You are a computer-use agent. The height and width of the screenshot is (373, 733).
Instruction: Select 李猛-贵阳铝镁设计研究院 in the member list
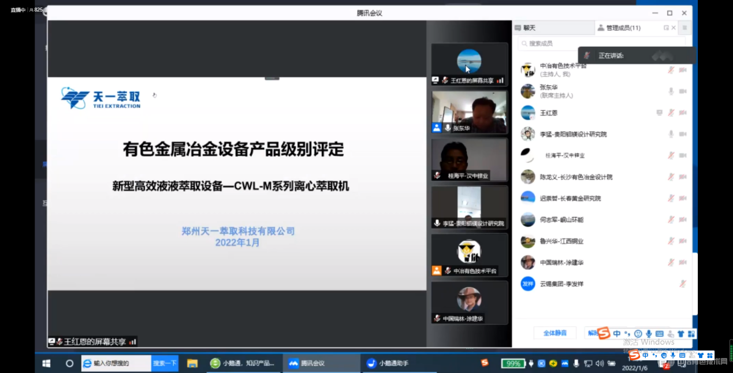click(x=602, y=134)
